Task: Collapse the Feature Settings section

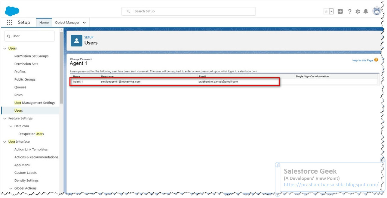Action: pos(5,119)
